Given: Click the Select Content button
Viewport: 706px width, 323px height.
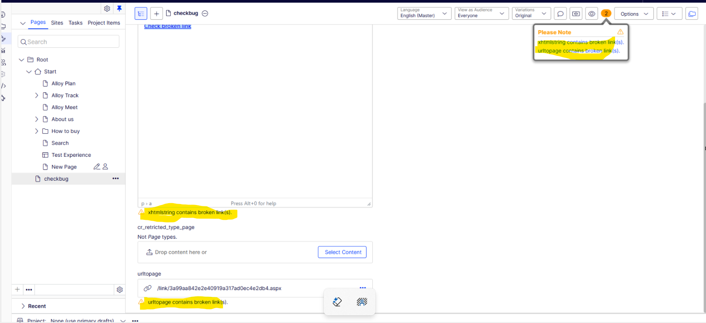Looking at the screenshot, I should coord(342,252).
